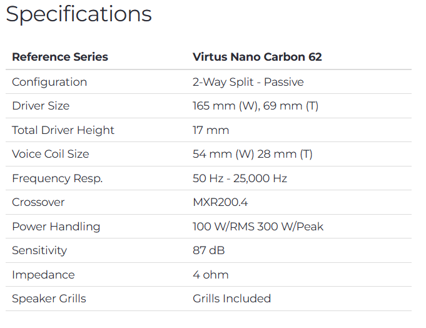Click the Total Driver Height label
This screenshot has height=328, width=426.
63,130
